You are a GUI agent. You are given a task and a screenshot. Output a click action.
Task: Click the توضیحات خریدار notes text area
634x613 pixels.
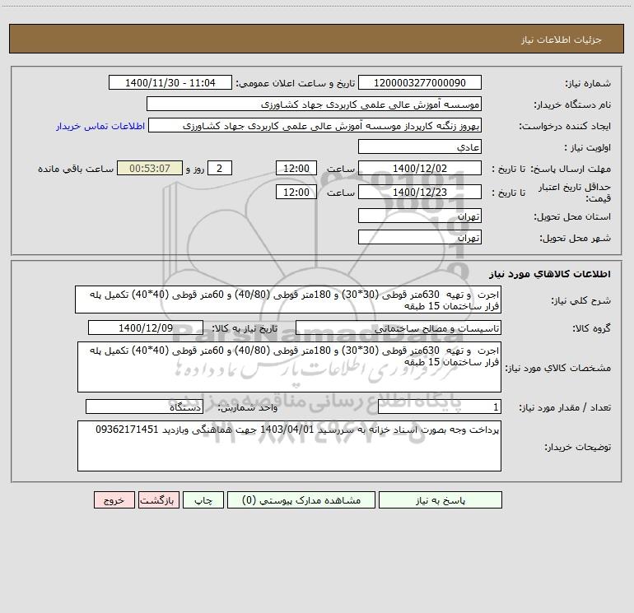(x=289, y=446)
